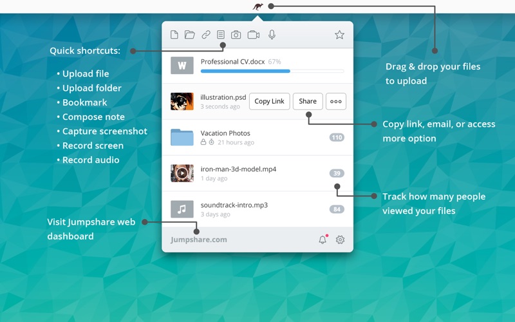Select the Vacation Photos folder
Viewport: 515px width, 322px height.
225,137
